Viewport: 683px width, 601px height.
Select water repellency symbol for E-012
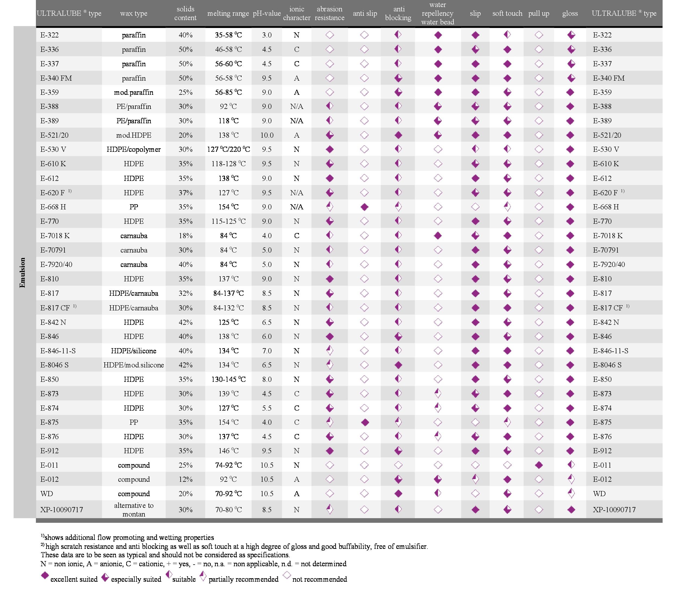(x=438, y=479)
